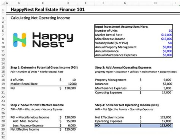Select the PGI total 120,000 in Step 1
The height and width of the screenshot is (140, 180).
point(70,88)
